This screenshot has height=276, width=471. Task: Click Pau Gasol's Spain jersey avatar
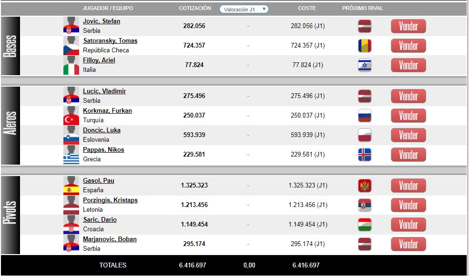pyautogui.click(x=72, y=186)
